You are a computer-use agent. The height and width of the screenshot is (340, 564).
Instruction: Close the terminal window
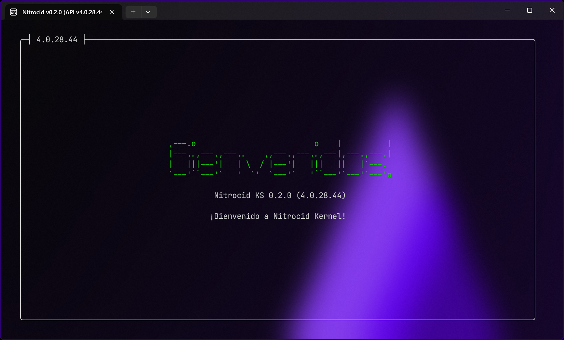[552, 10]
